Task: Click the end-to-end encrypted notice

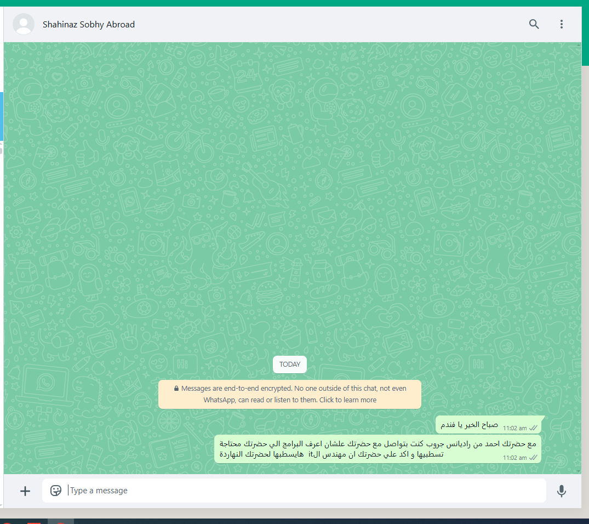Action: click(290, 394)
